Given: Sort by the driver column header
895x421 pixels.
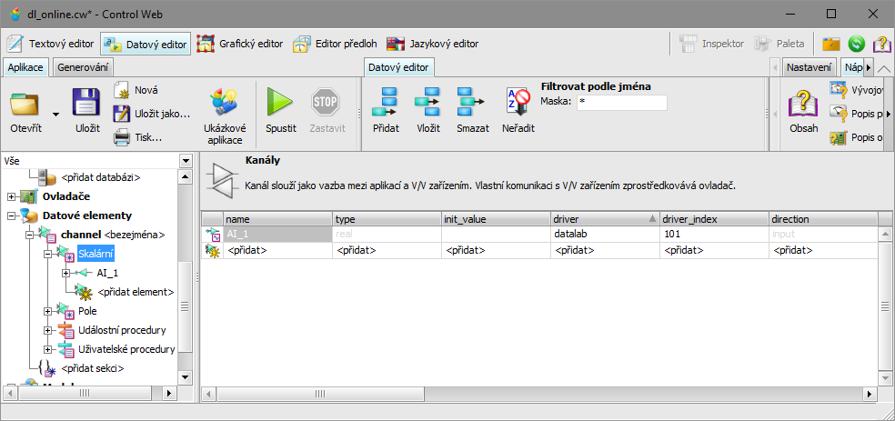Looking at the screenshot, I should pos(605,219).
